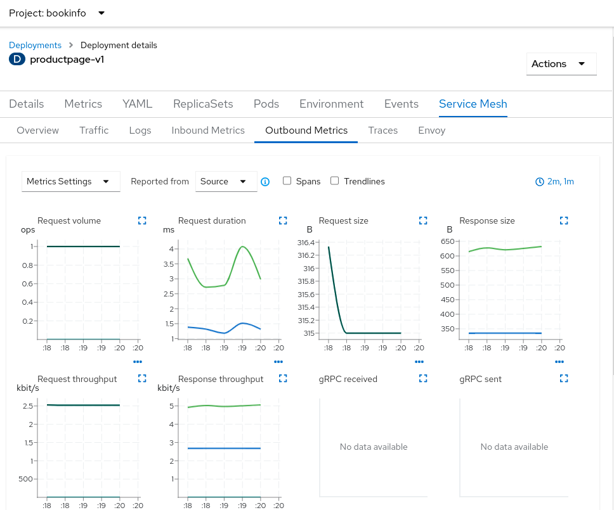The width and height of the screenshot is (614, 510).
Task: Click the 2m, 1m time range link
Action: tap(559, 181)
